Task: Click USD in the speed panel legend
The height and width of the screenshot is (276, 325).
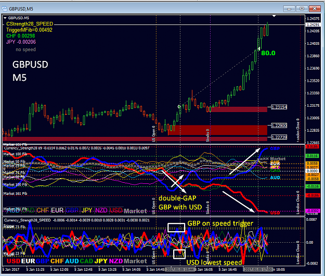Action: (14, 261)
